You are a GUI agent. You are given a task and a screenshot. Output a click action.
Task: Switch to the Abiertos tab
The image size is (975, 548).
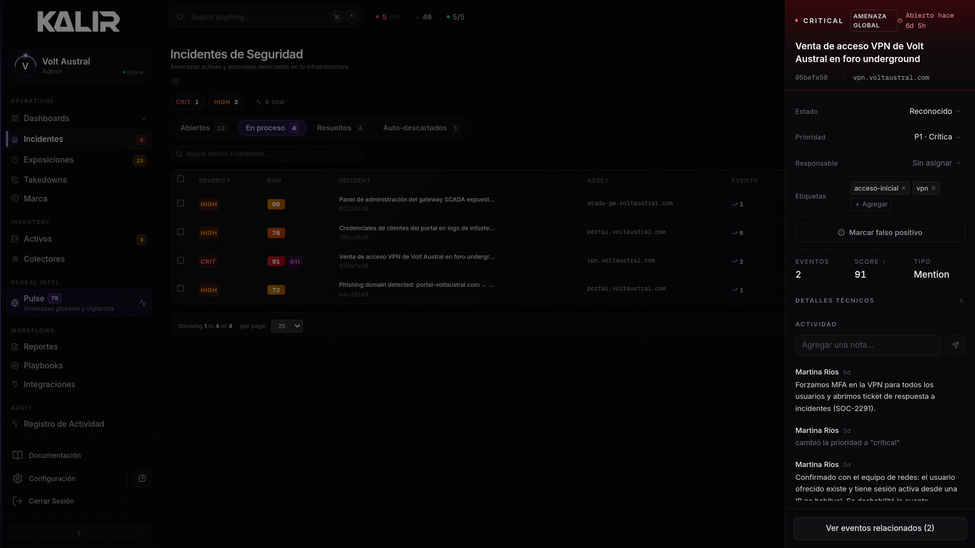click(203, 128)
